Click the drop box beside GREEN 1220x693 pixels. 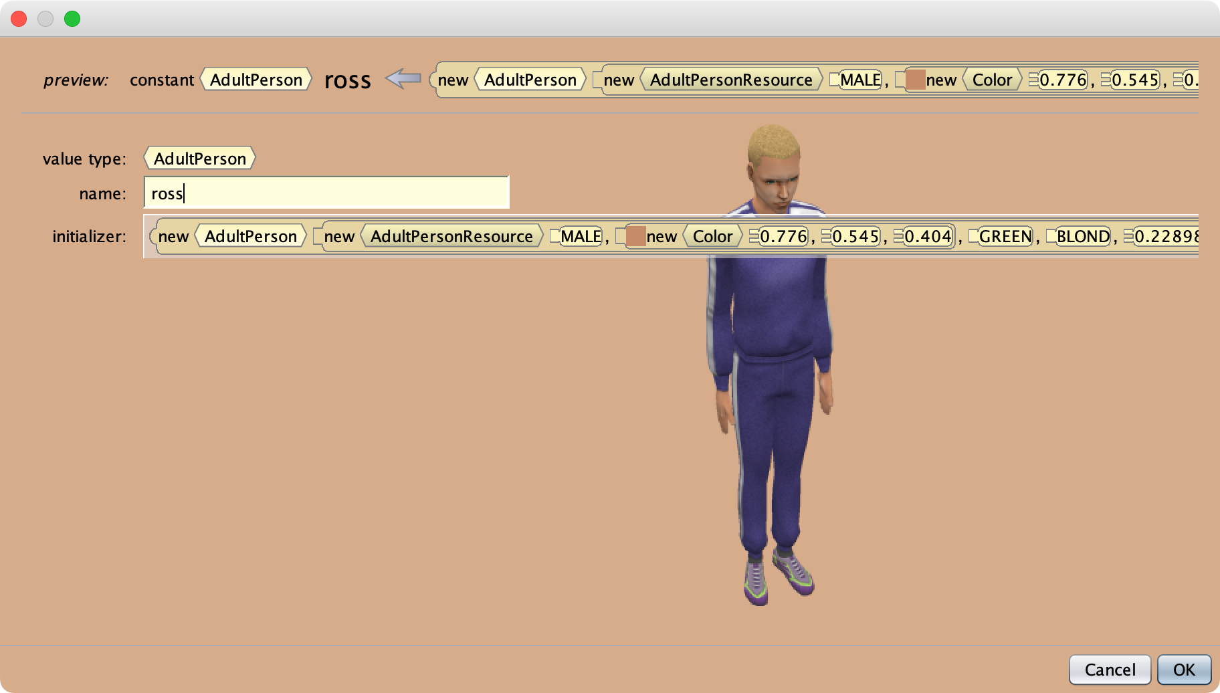coord(975,235)
